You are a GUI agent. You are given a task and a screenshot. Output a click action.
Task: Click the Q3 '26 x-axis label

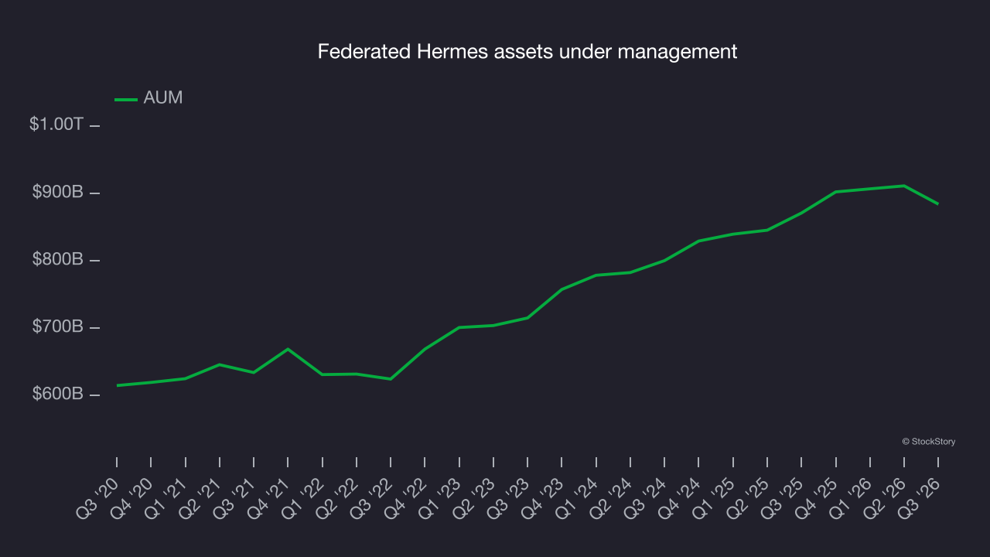(x=919, y=497)
